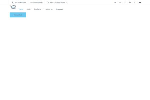Viewport: 150px width, 100px height.
Task: Click the phone icon in top bar
Action: 13,2
